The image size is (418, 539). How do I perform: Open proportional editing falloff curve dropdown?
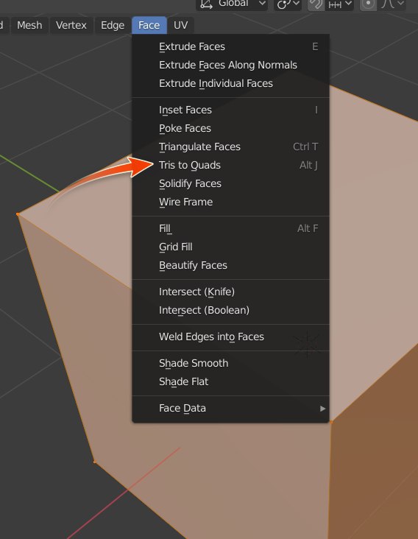tap(392, 4)
